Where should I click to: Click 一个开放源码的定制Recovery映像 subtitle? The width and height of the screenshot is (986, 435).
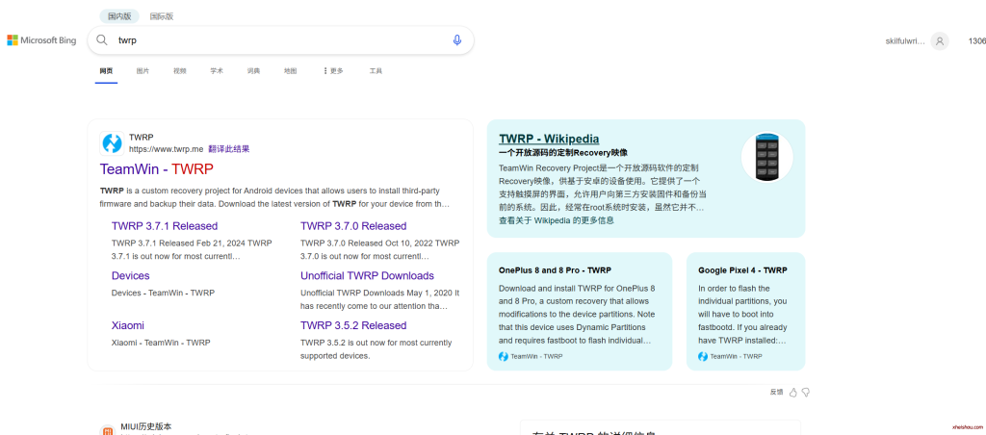point(563,153)
